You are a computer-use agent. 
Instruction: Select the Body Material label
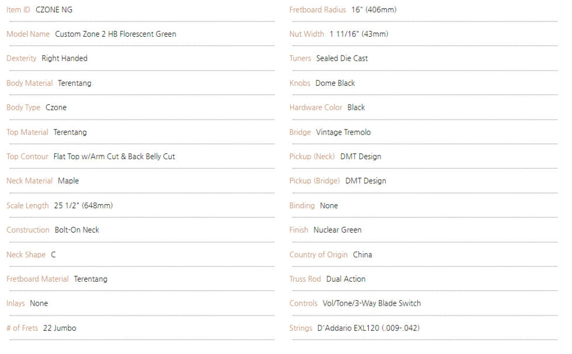pos(30,83)
